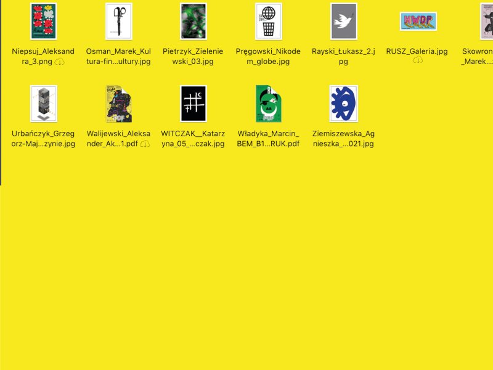
Task: Click the cloud download icon under RUSZ_Galeria.jpg
Action: tap(418, 60)
